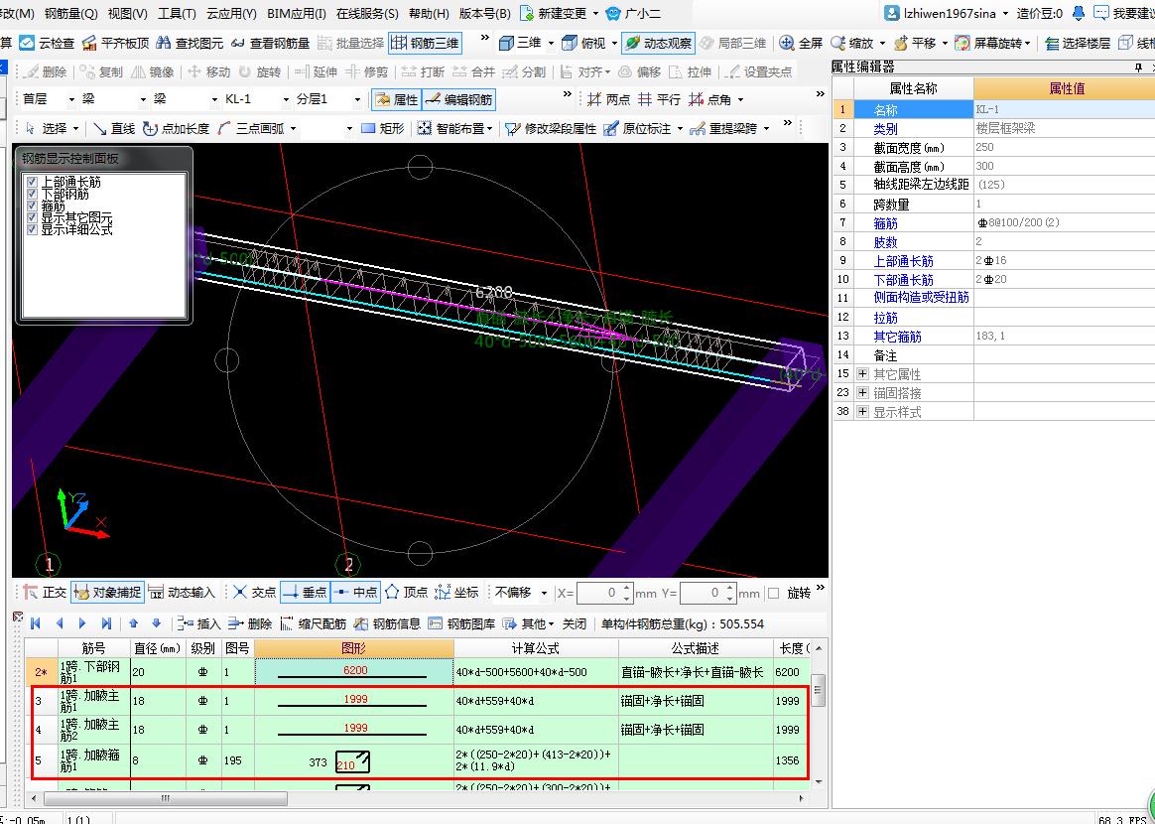The height and width of the screenshot is (824, 1155).
Task: Jump to first record arrow
Action: 35,623
